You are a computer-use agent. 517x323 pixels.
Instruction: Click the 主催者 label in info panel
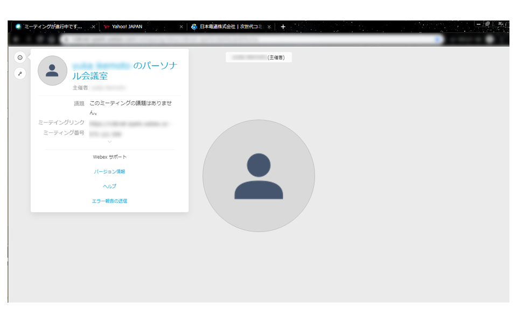[80, 88]
